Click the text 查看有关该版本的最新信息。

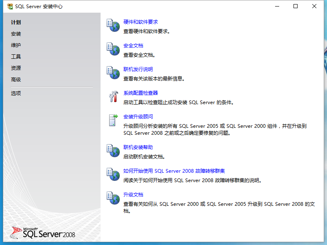[x=154, y=79]
